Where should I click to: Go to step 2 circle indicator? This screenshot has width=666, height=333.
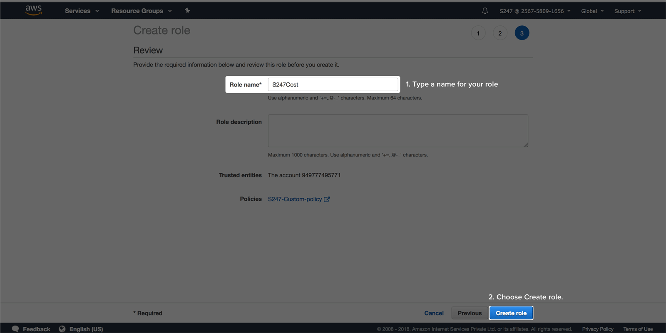(x=500, y=33)
